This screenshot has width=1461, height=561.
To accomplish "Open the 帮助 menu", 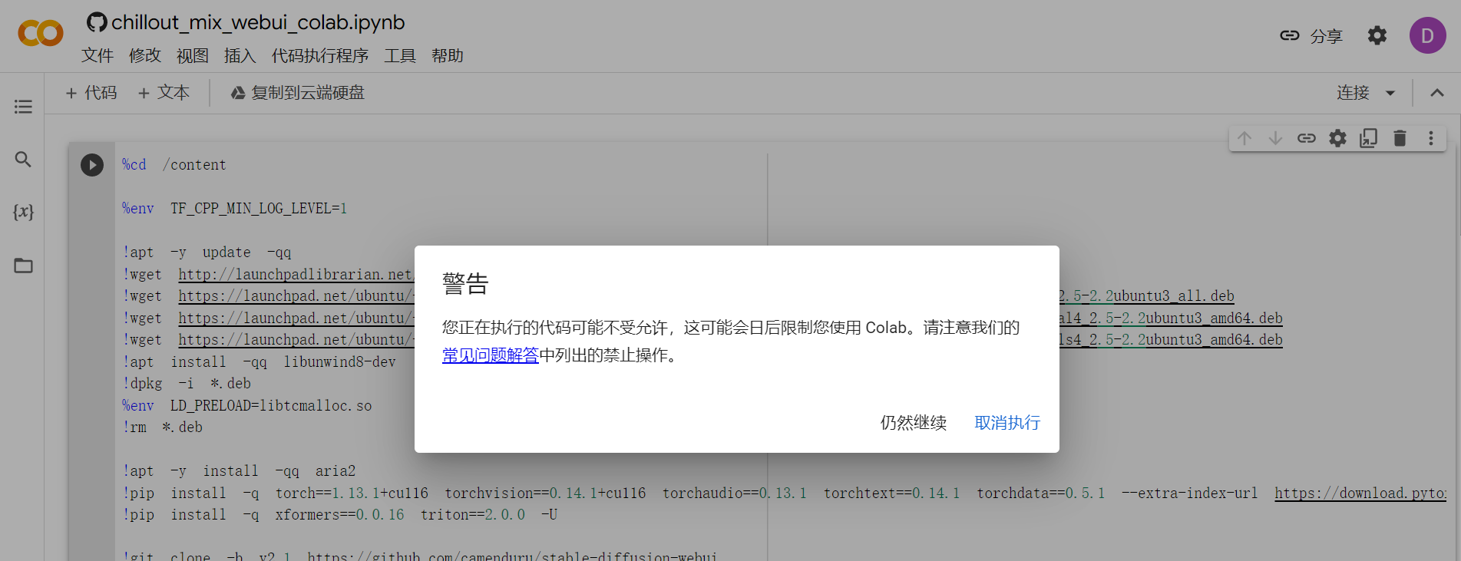I will (448, 56).
